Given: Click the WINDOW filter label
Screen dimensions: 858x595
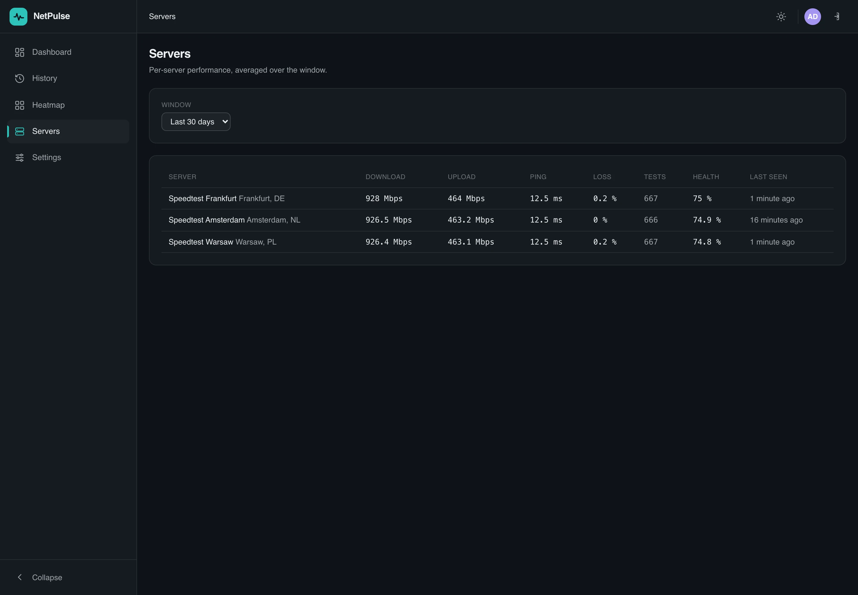Looking at the screenshot, I should pyautogui.click(x=176, y=105).
